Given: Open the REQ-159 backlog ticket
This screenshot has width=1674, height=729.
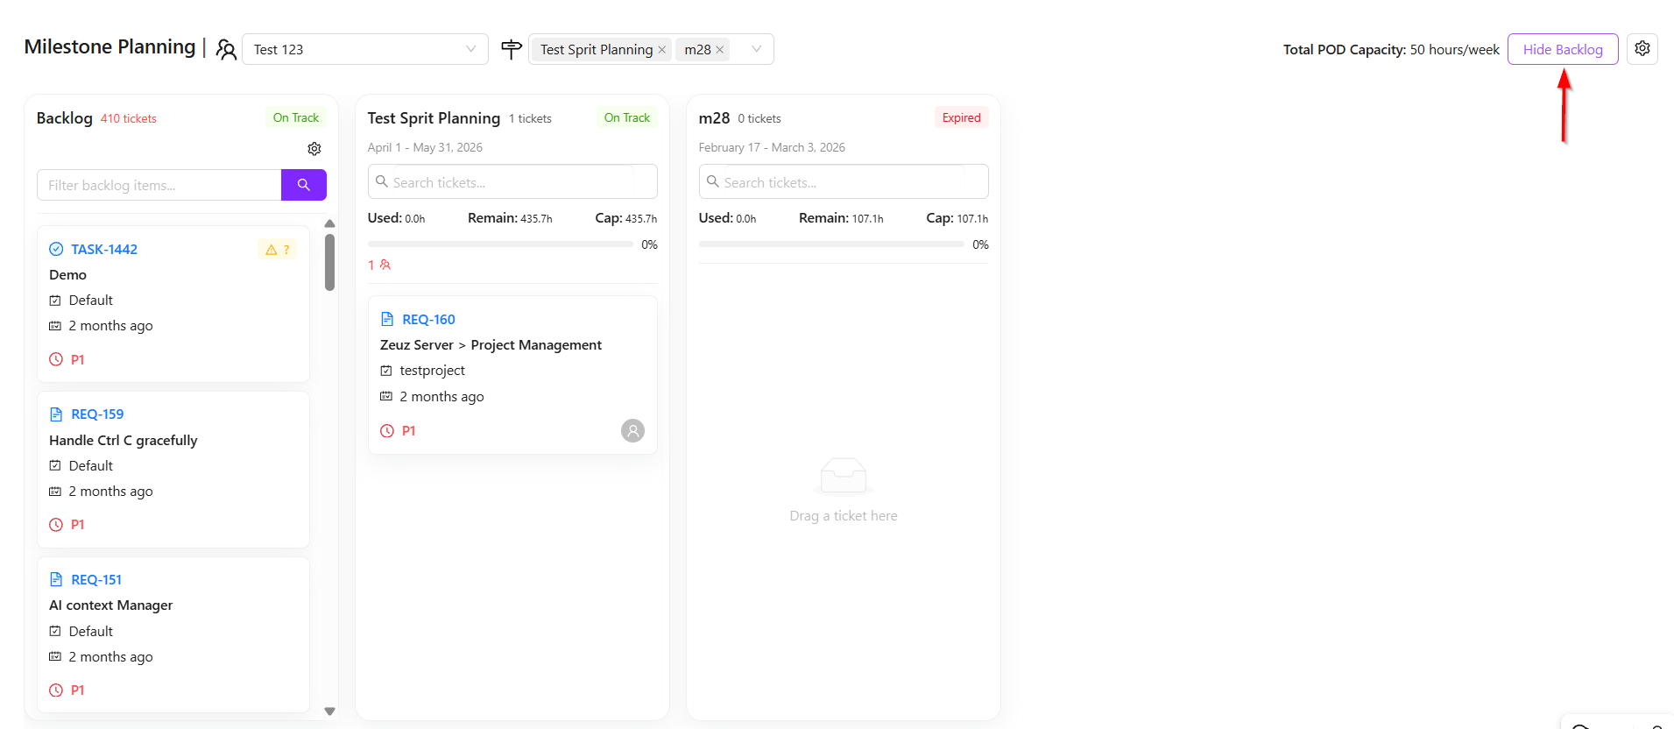Looking at the screenshot, I should point(97,414).
